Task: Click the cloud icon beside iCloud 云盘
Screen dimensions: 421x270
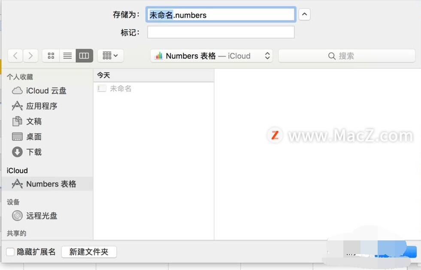Action: click(x=17, y=91)
